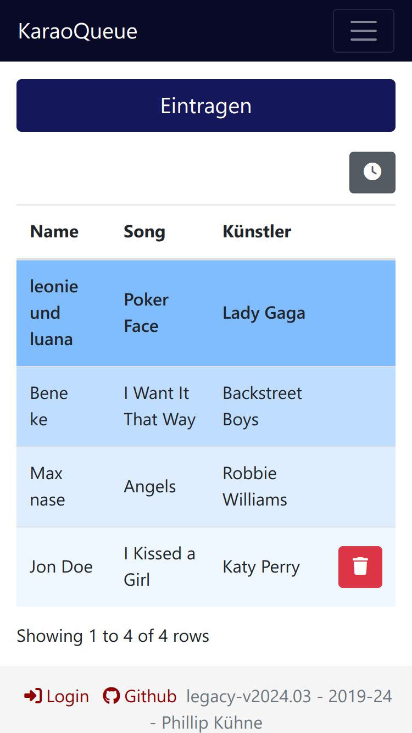Select the Name column header
This screenshot has width=412, height=733.
(x=54, y=231)
